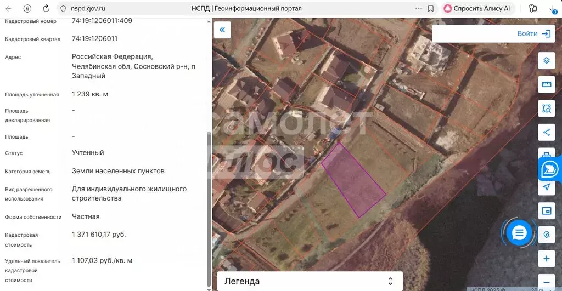Click the info panel vertical scrollbar
Screen dimensions: 562x291
pos(209,209)
